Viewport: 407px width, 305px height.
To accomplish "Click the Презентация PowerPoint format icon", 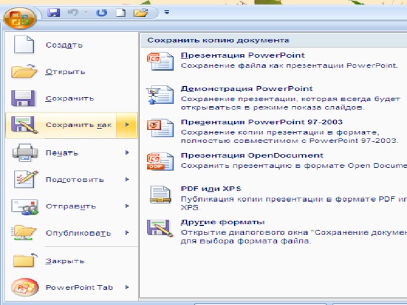I will point(160,61).
